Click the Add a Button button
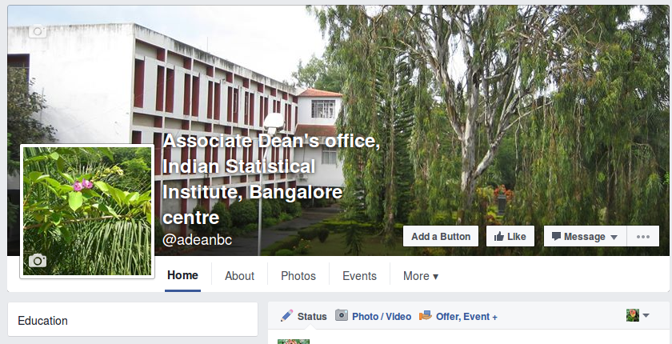This screenshot has height=344, width=672. coord(441,236)
